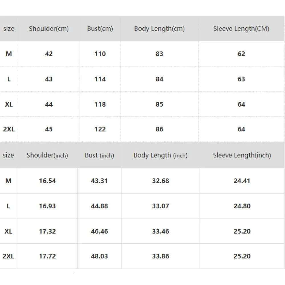
Task: Click the Sleeve Length(CM) header
Action: pos(241,28)
